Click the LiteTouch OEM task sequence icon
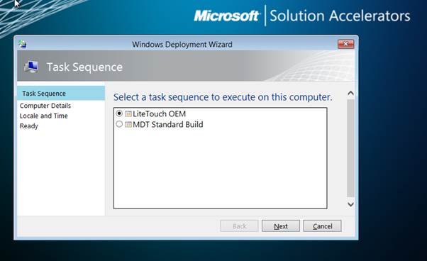The height and width of the screenshot is (261, 427). (x=128, y=113)
